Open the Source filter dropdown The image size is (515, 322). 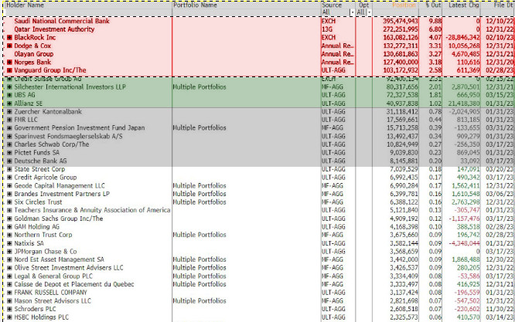coord(352,12)
